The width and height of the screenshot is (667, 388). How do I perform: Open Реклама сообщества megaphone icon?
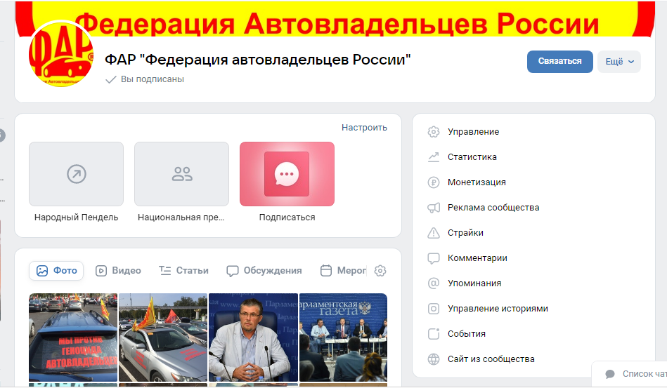tap(433, 208)
